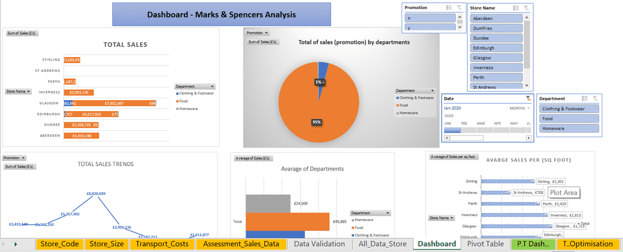Open Assessment_Sales_Data sheet tab
This screenshot has height=252, width=623.
coord(241,244)
